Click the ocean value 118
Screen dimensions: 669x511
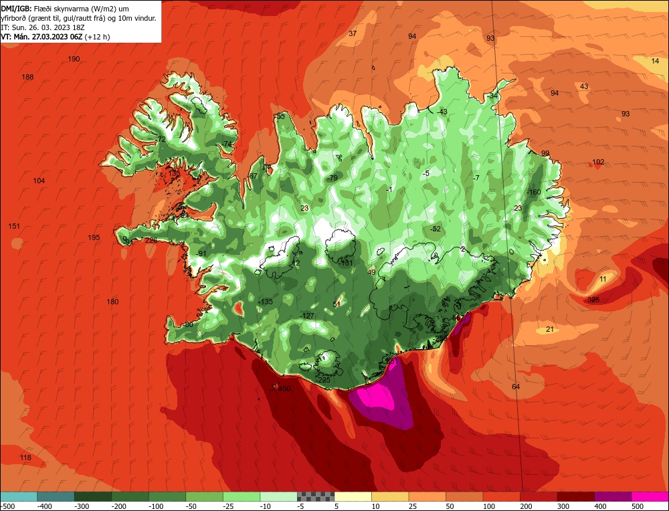point(25,457)
